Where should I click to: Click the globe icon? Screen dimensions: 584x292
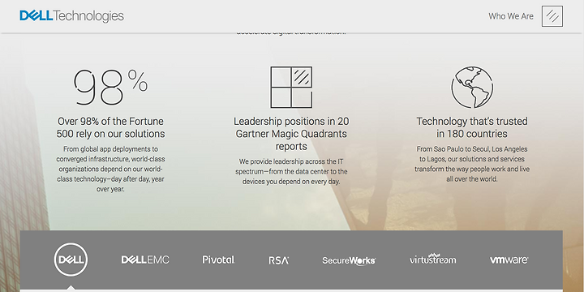[472, 87]
